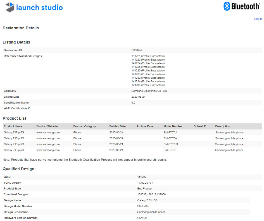
Task: Select Design Description value Samsung mobile phone
Action: pos(151,212)
